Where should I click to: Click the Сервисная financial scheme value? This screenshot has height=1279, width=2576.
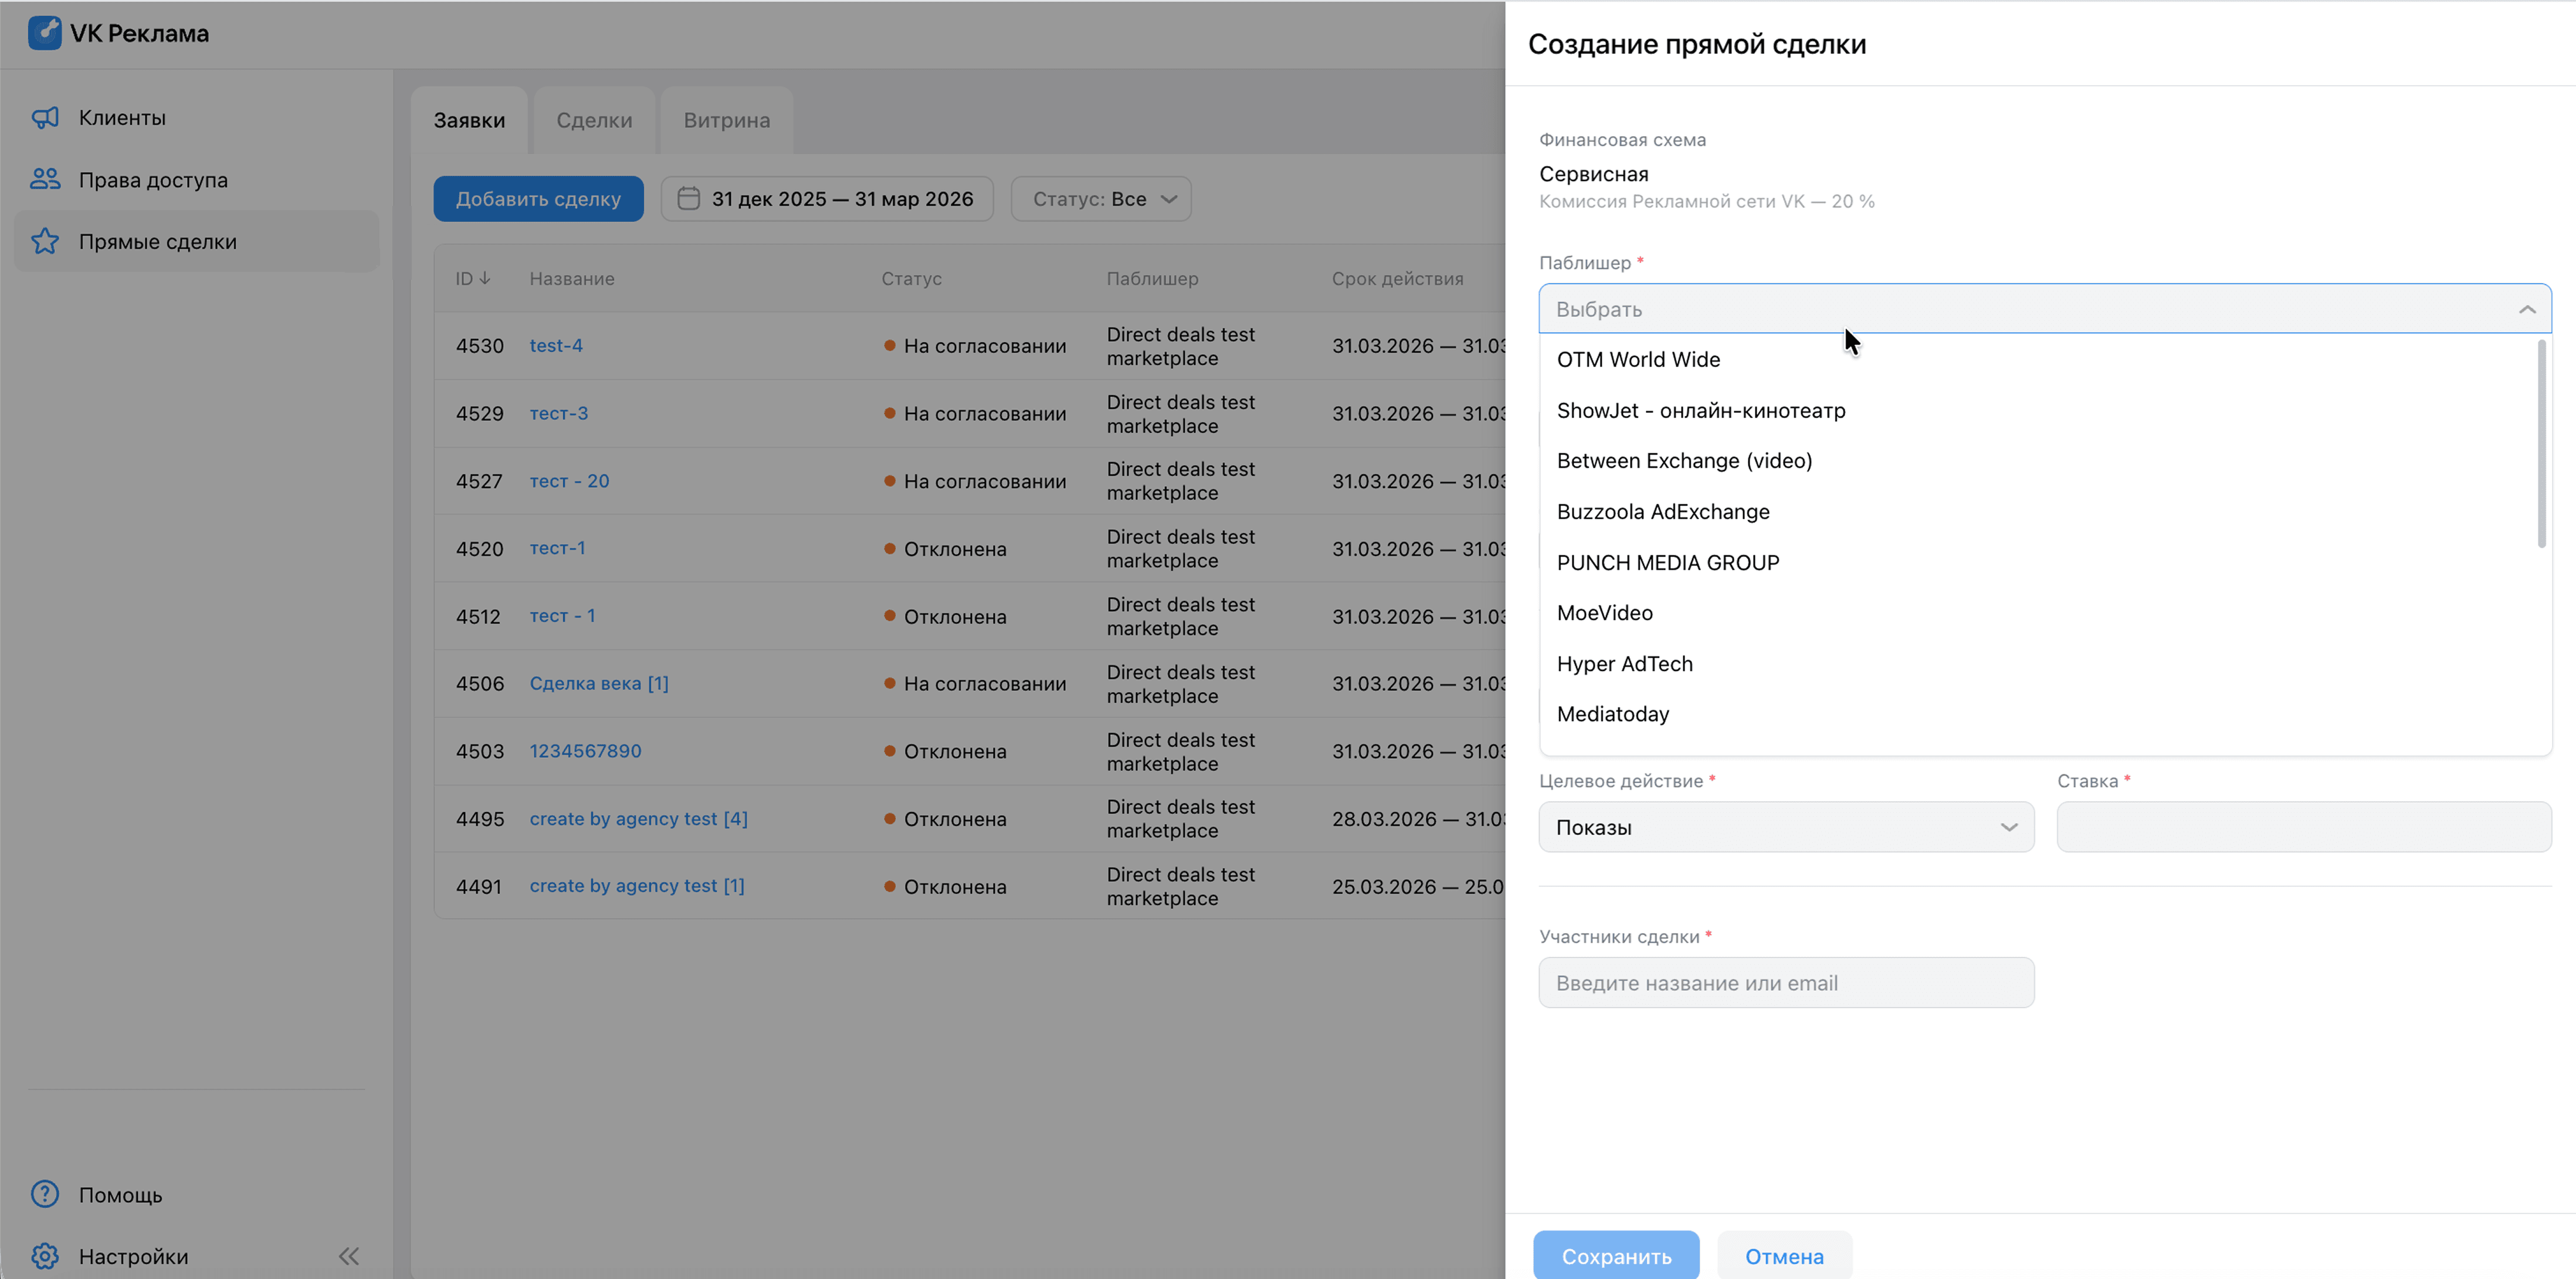[x=1593, y=174]
